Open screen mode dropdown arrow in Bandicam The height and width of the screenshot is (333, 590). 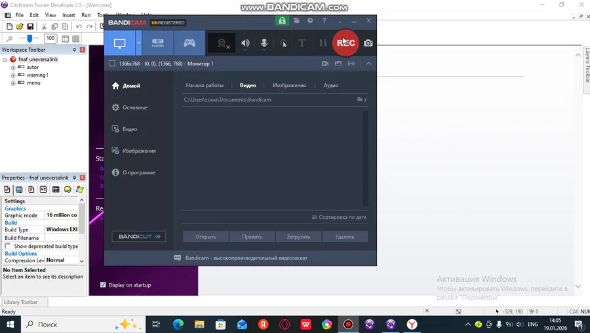(x=138, y=43)
